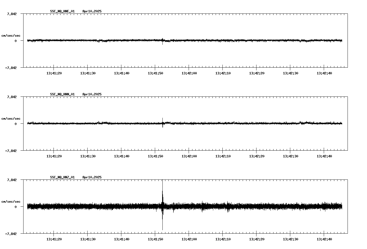Click the 13:42:00 label below the middle plot
Image resolution: width=367 pixels, height=249 pixels.
coord(189,156)
